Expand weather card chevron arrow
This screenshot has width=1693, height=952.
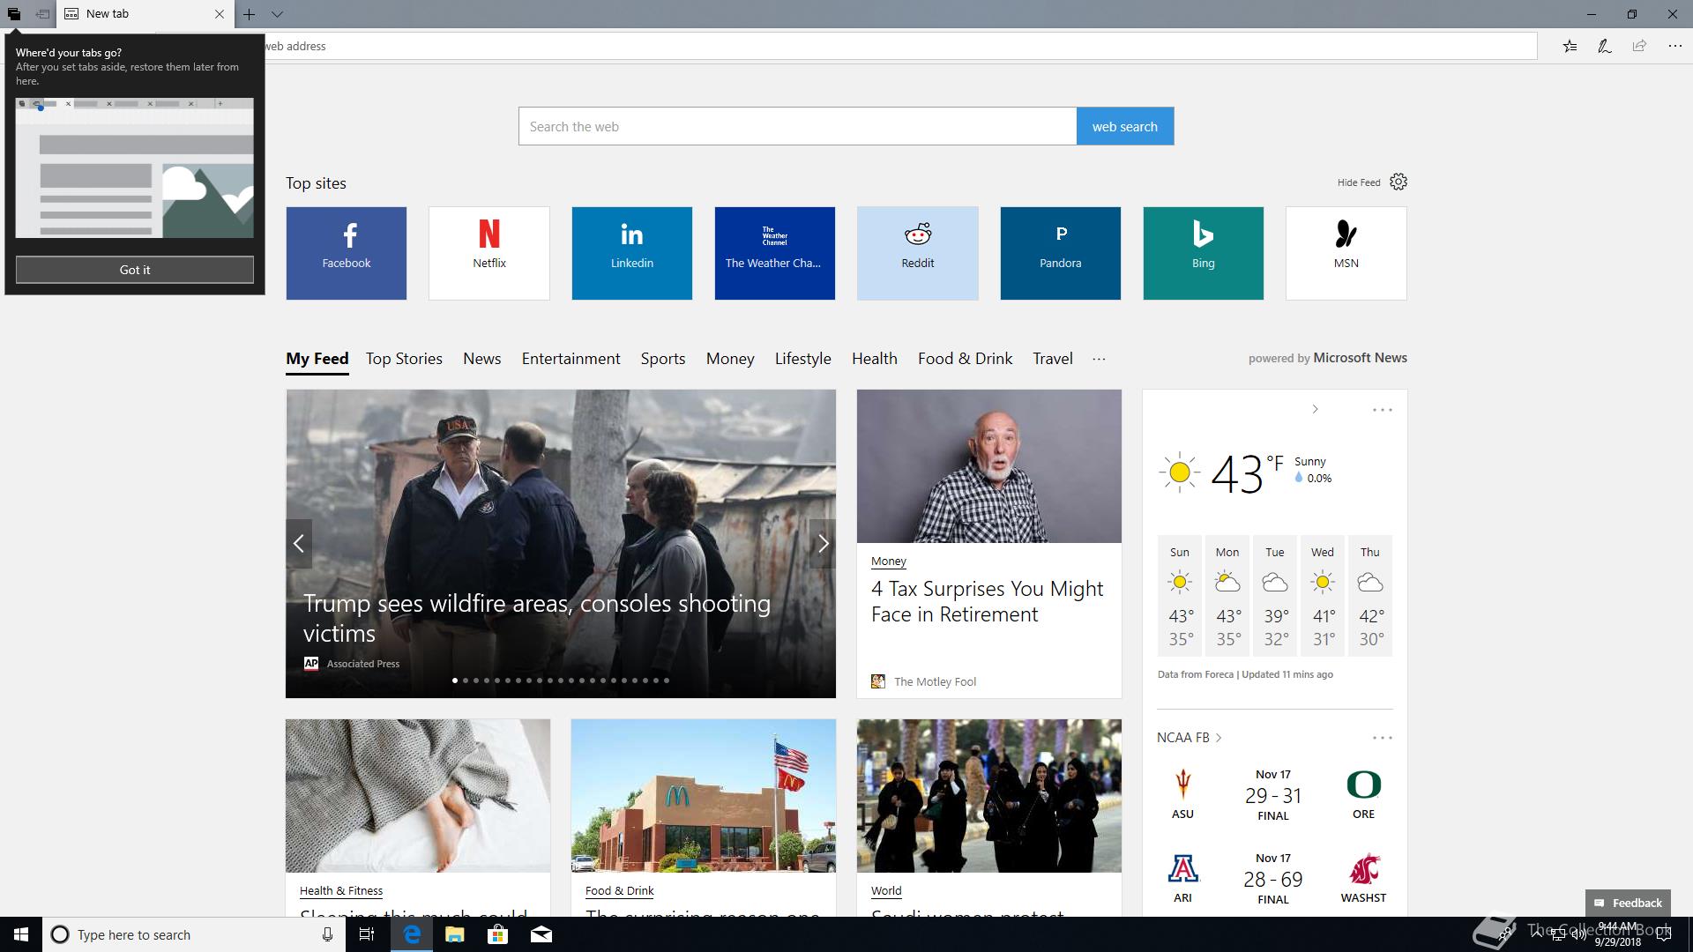1315,409
